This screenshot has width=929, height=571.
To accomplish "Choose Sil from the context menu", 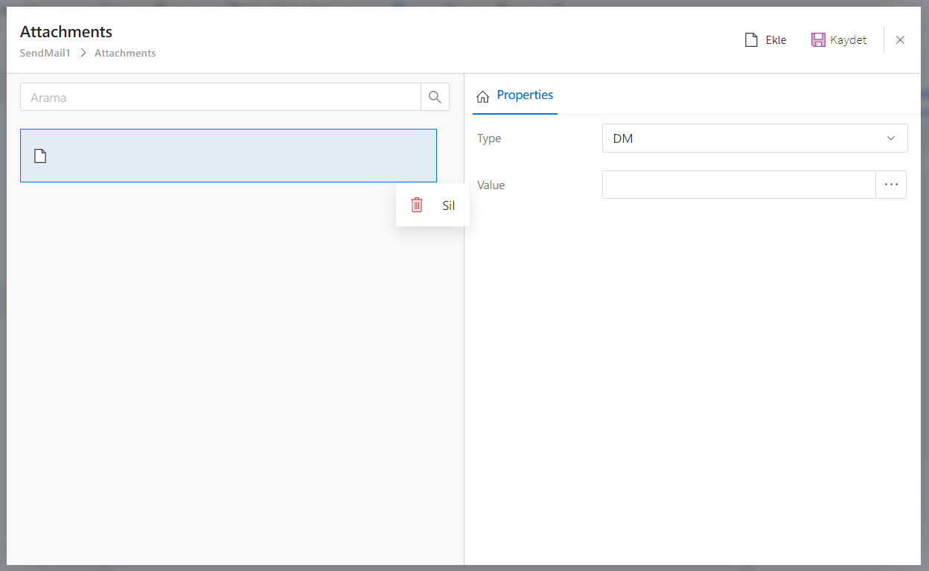I will click(x=448, y=206).
